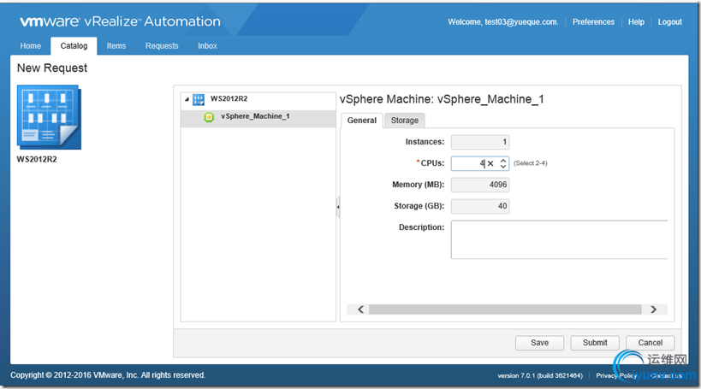Select WS2012R2 tree row label
Image resolution: width=701 pixels, height=389 pixels.
229,98
